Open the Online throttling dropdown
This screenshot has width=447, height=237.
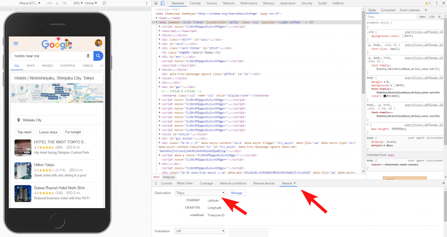(x=91, y=3)
